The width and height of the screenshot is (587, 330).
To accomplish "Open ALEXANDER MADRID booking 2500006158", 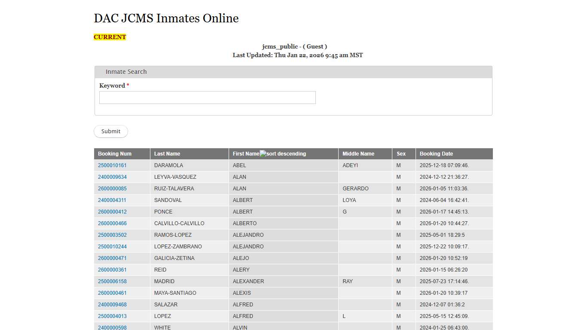I will point(113,281).
